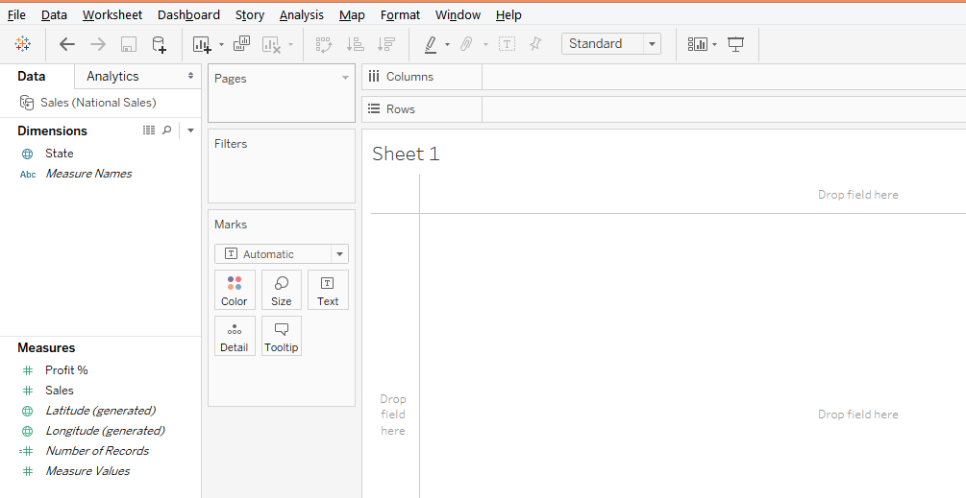Screen dimensions: 966x498
Task: Open the Pages shelf dropdown arrow
Action: (x=345, y=78)
